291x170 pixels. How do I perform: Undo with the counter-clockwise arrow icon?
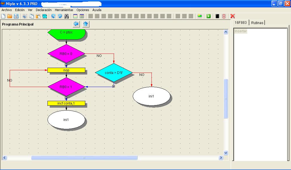pos(53,16)
